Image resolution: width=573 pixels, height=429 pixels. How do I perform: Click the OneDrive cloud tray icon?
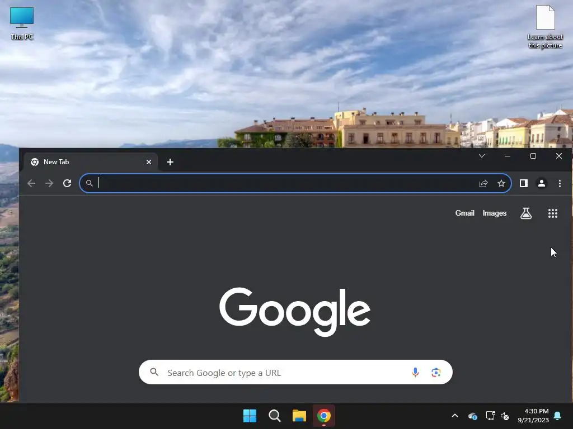click(473, 416)
